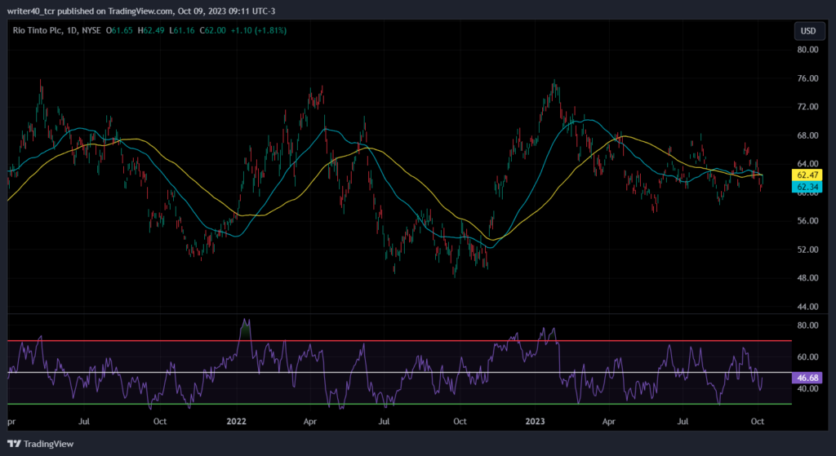
Task: Click the 72.00 price axis label
Action: pyautogui.click(x=807, y=107)
